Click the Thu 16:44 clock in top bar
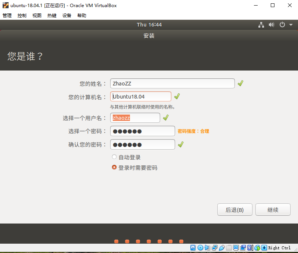298x253 pixels. pos(149,25)
